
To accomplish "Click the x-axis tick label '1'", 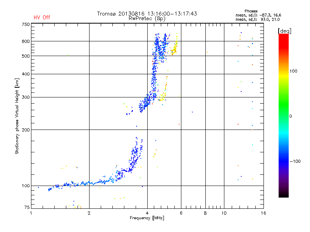I will pyautogui.click(x=31, y=213).
